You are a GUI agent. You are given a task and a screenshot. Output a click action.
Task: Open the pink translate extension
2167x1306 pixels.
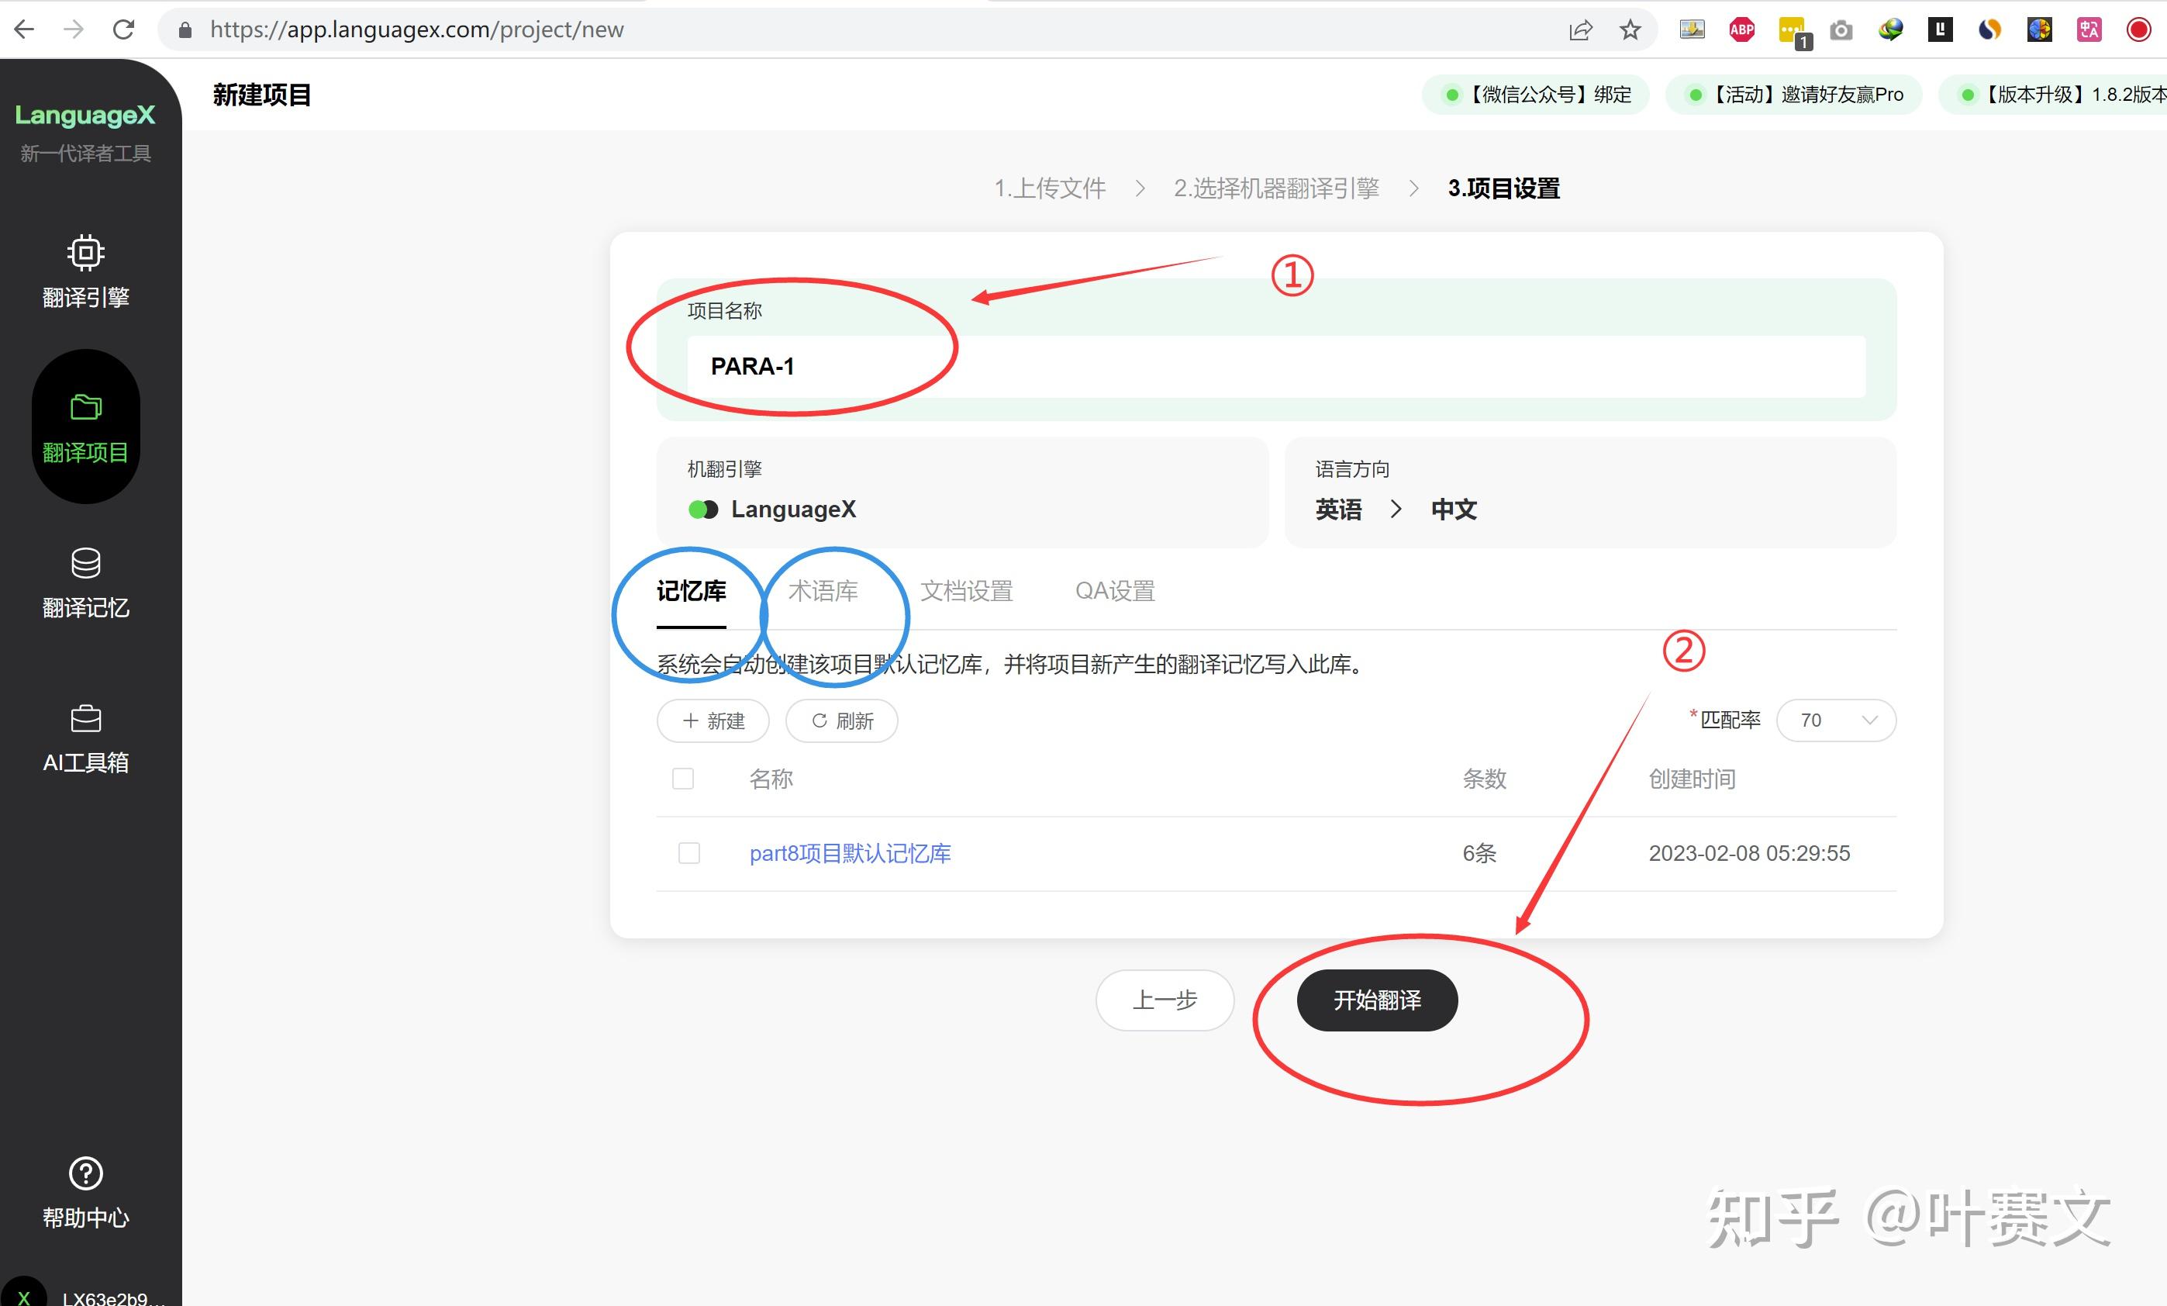click(2089, 29)
